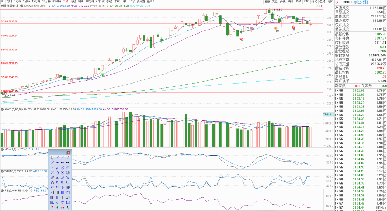387x211 pixels.
Task: Toggle the side panel icon beside diamond
Action: tap(321, 5)
